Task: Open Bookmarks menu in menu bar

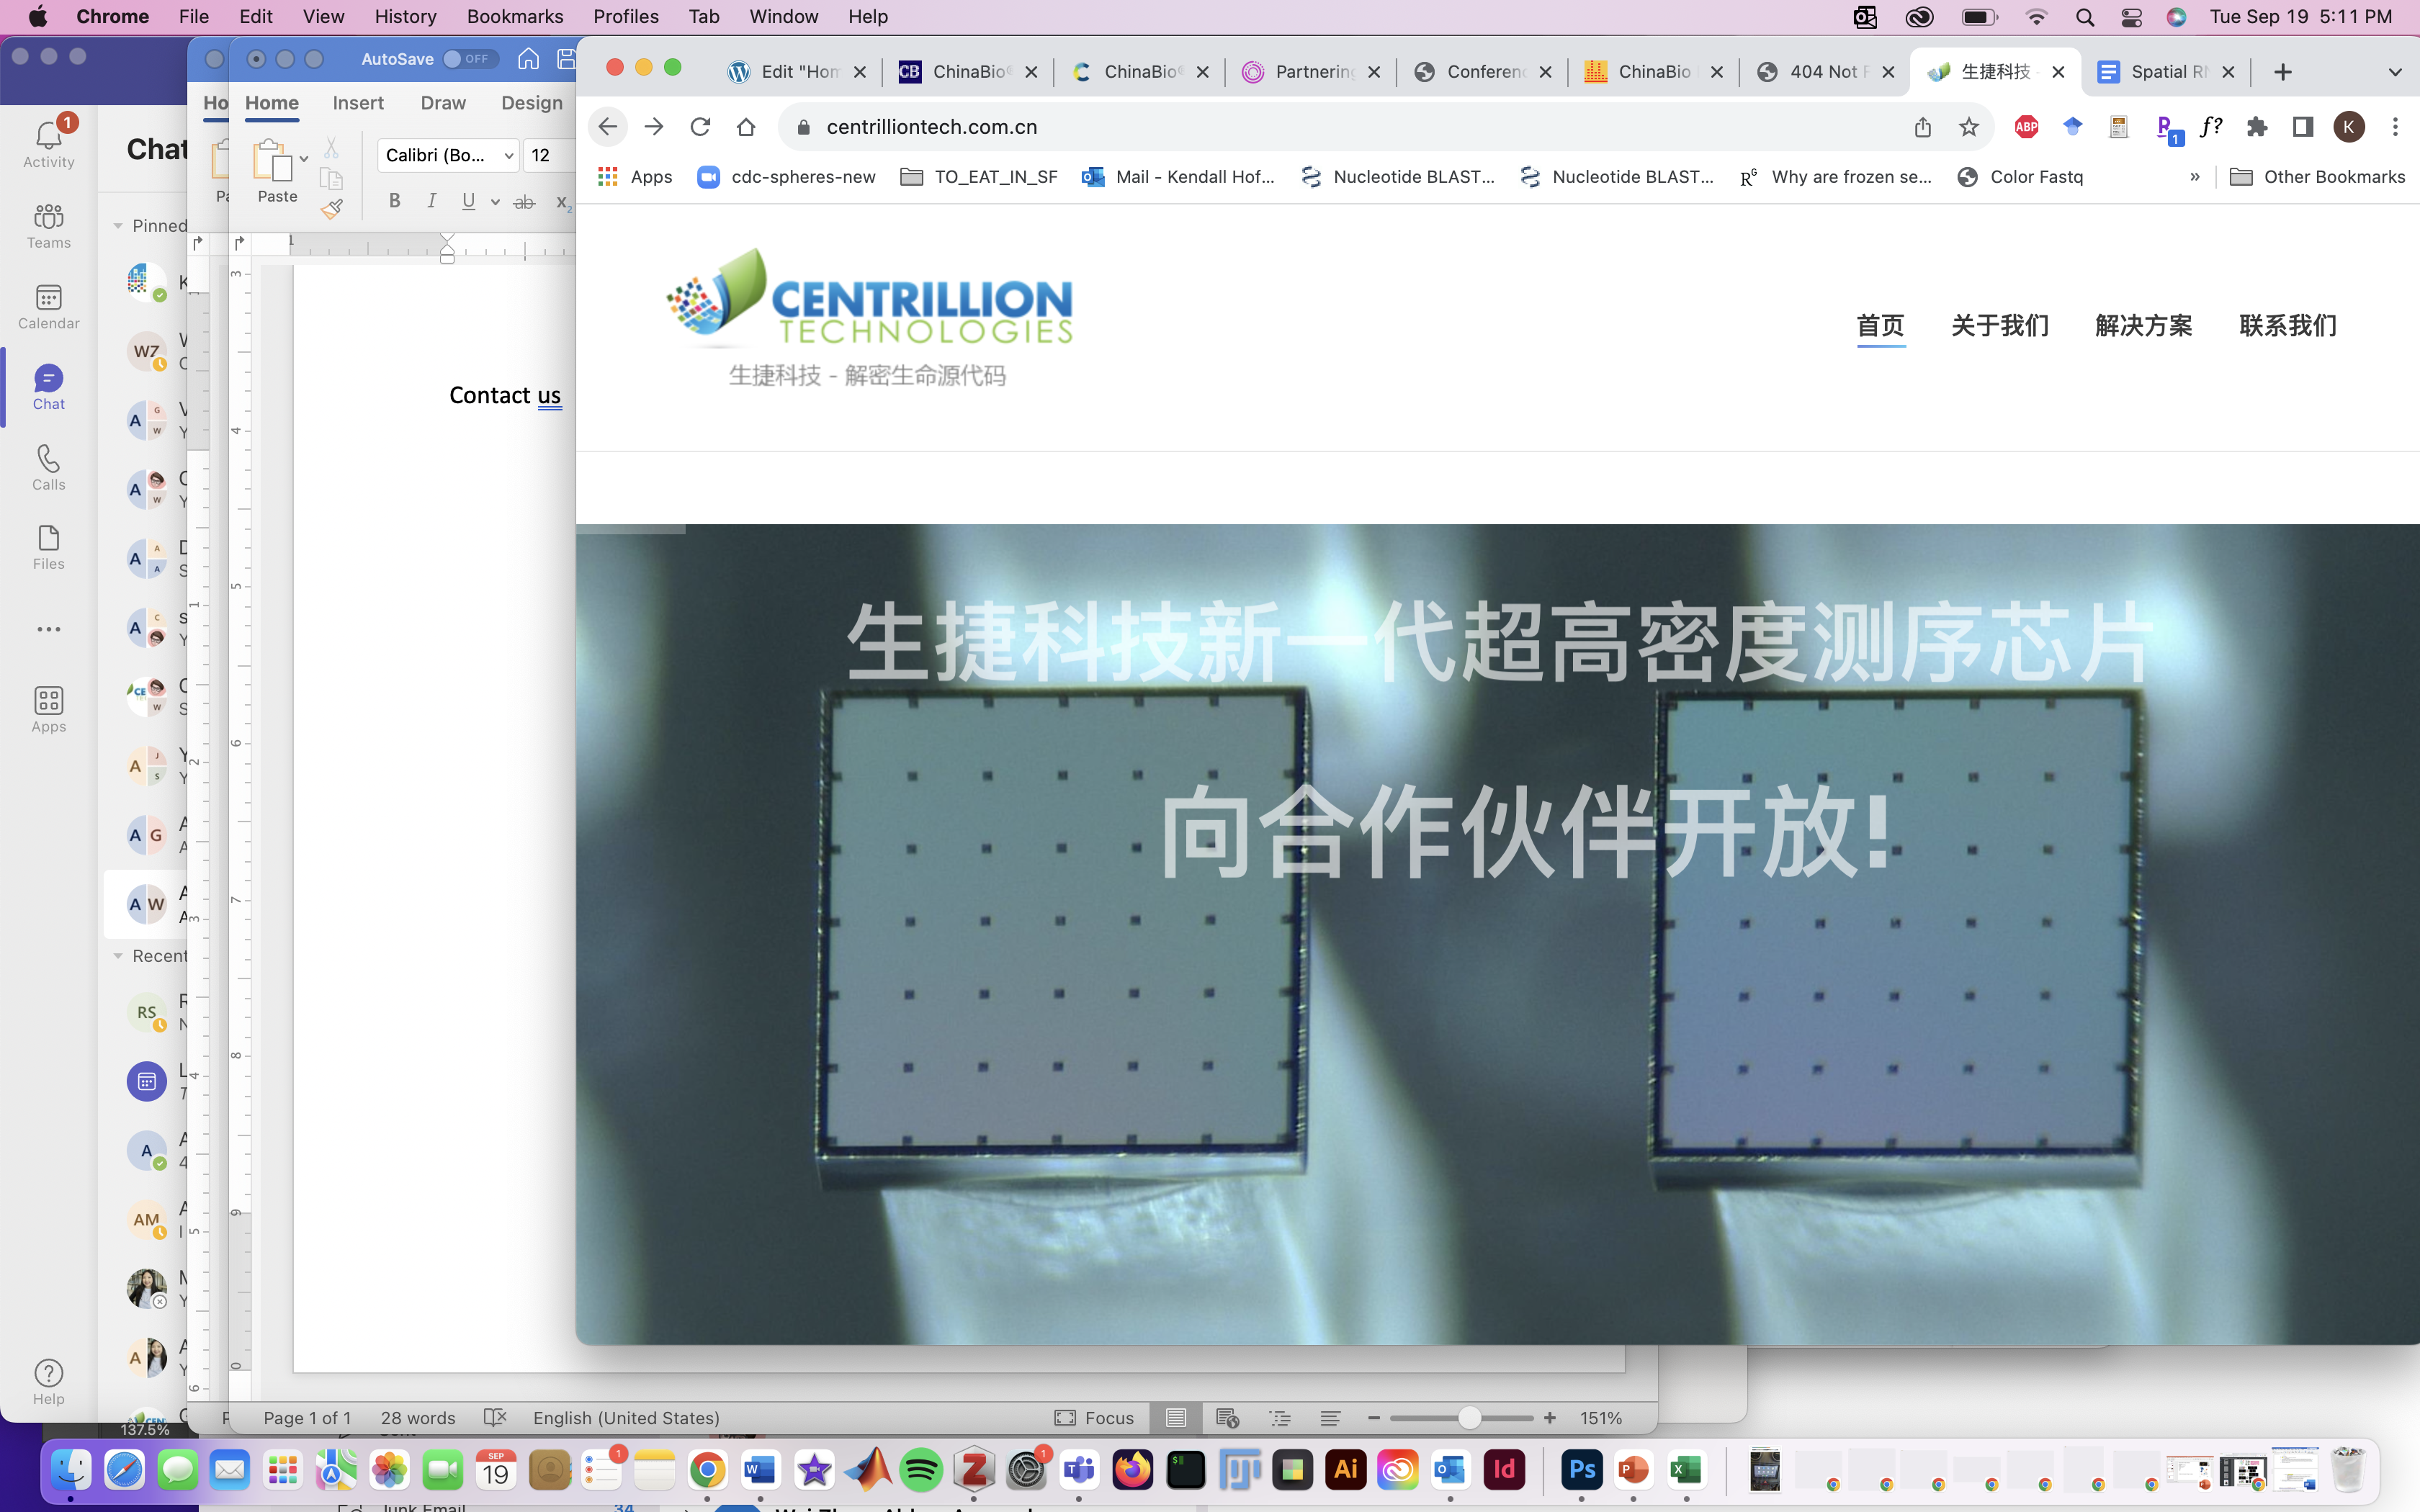Action: (x=515, y=17)
